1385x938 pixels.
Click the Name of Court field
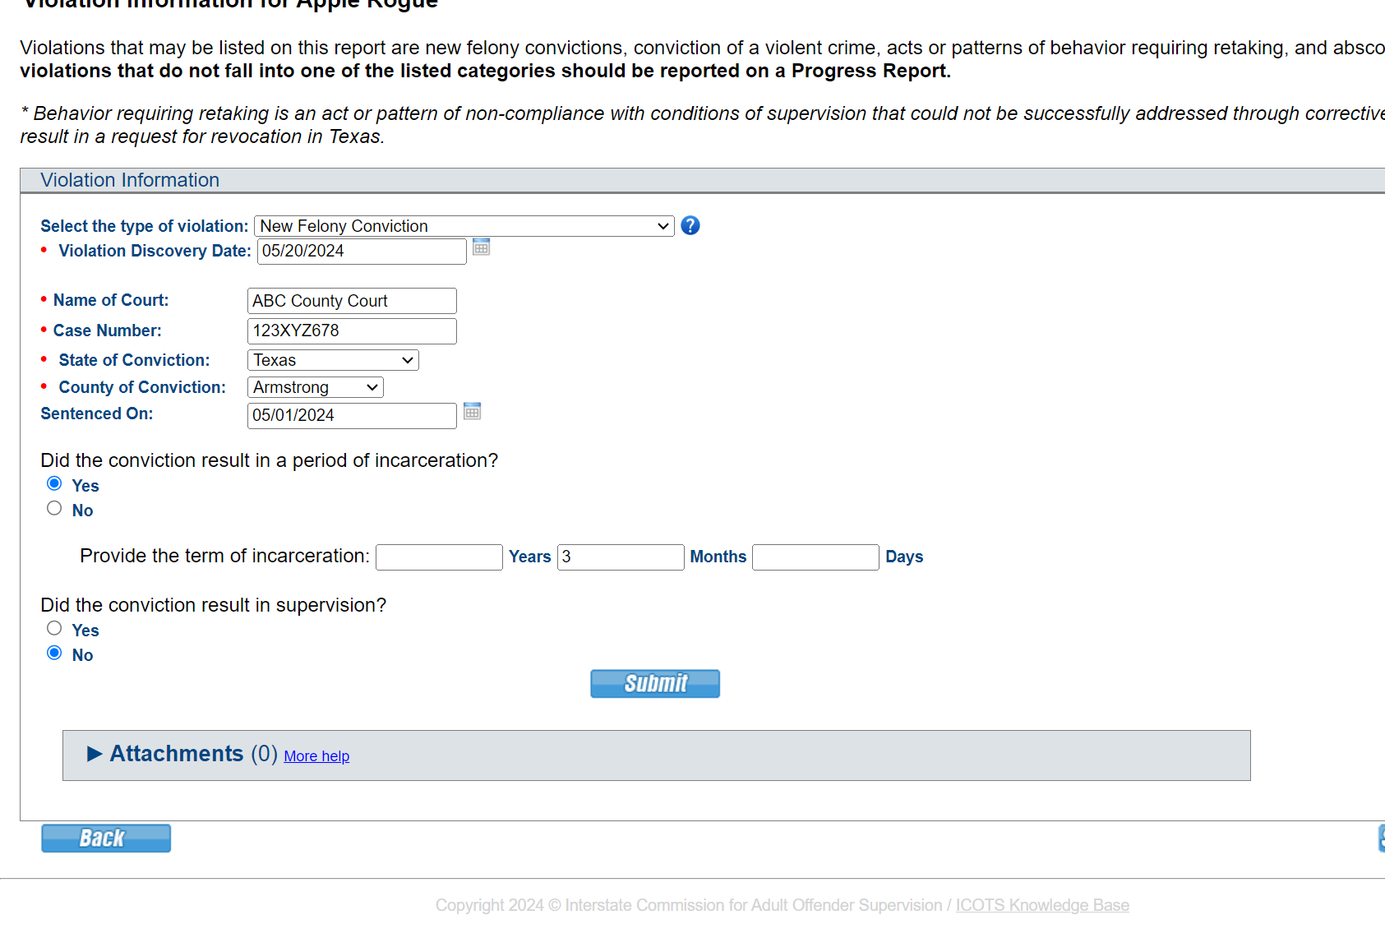352,301
